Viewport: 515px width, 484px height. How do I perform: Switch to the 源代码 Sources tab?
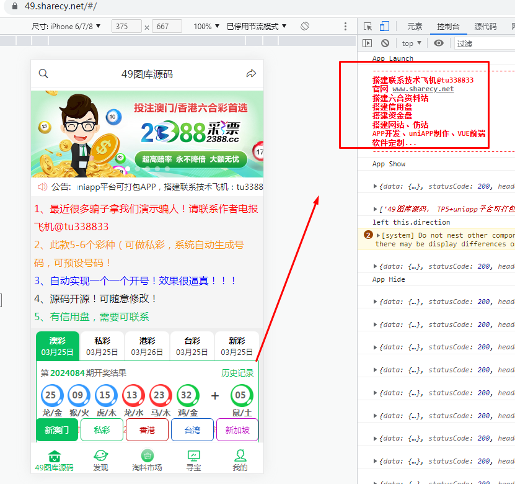[x=485, y=26]
